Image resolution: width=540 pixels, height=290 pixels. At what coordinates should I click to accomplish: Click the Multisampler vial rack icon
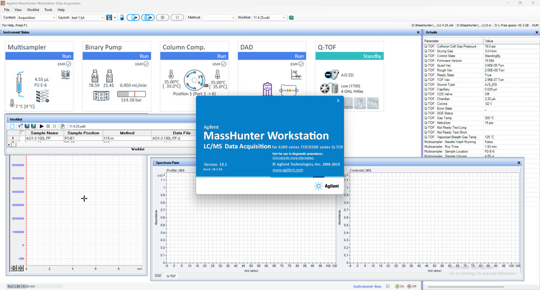click(x=65, y=74)
